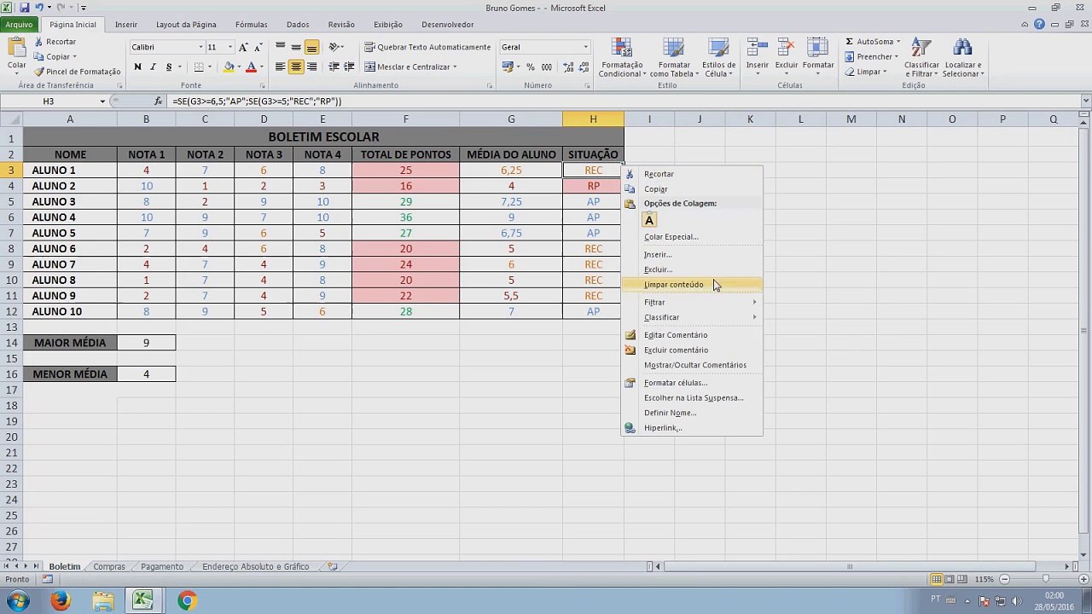Open Chrome from the Windows taskbar

187,601
